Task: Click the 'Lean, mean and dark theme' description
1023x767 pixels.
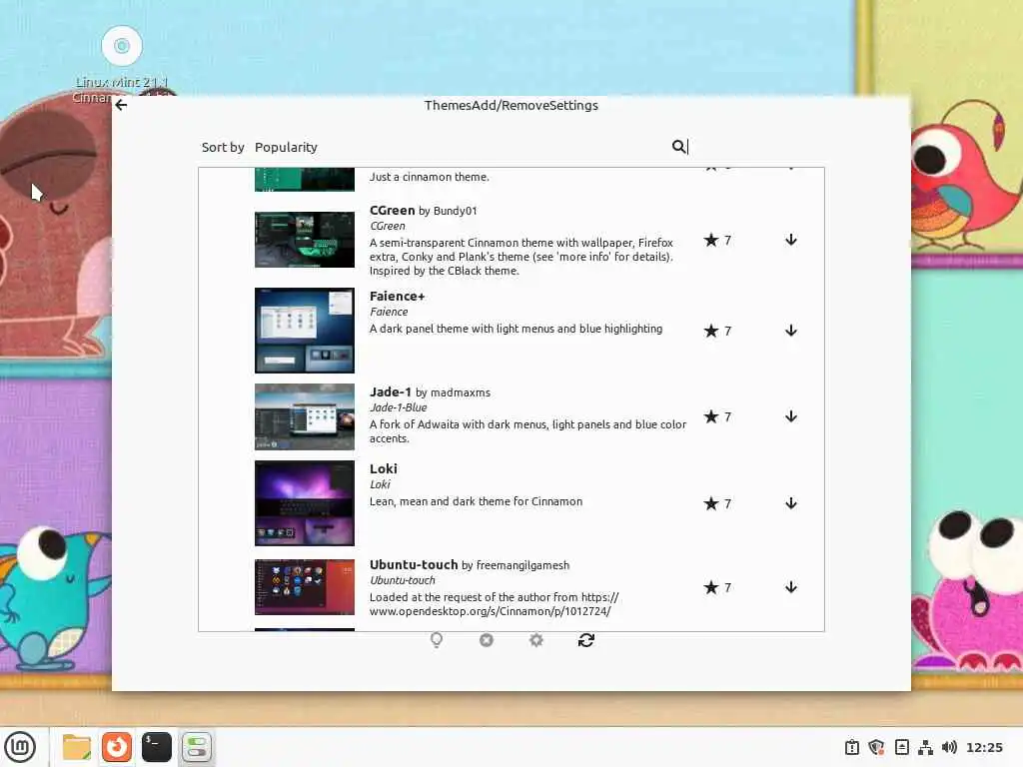Action: (x=476, y=501)
